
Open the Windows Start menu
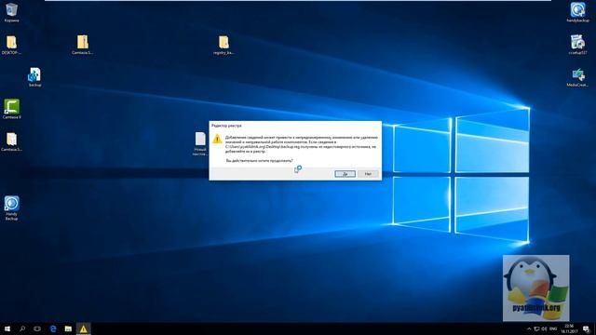[x=7, y=328]
